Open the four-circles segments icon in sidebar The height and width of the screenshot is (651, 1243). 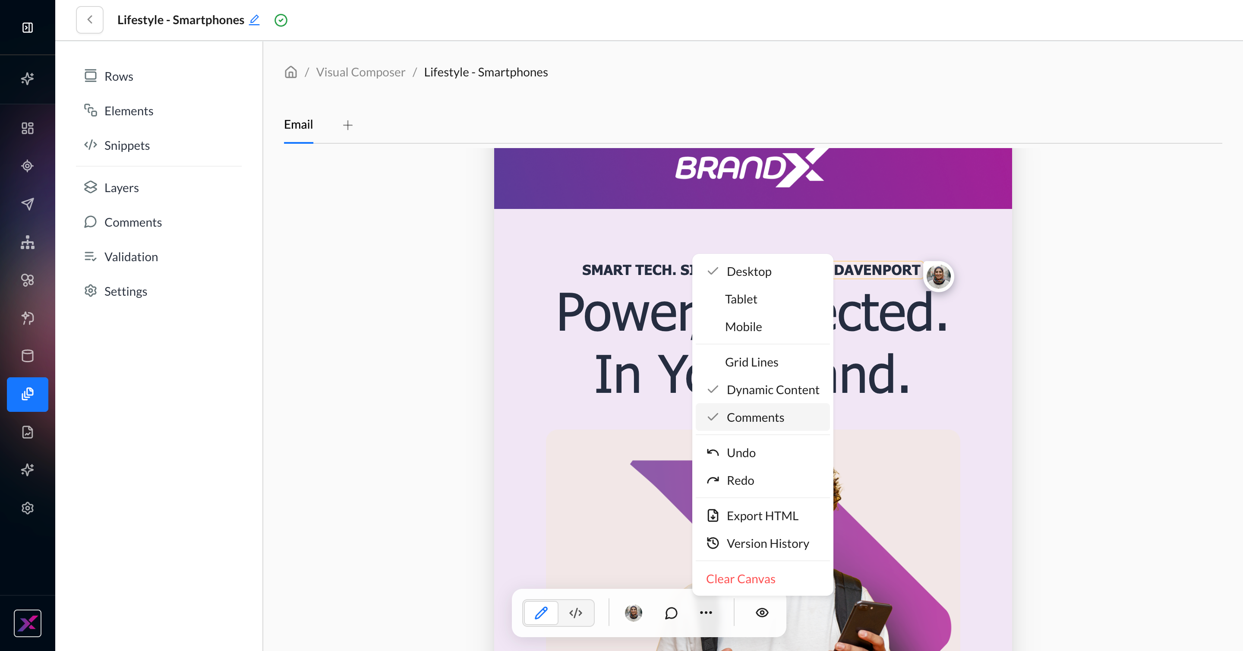point(28,280)
